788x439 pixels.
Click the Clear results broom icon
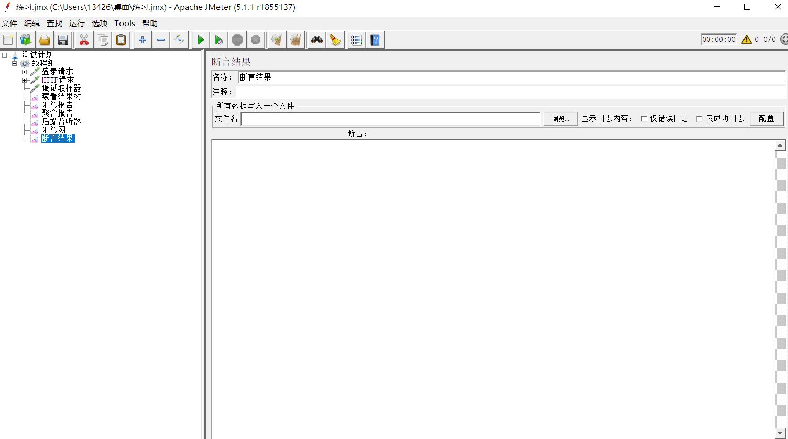[x=277, y=40]
